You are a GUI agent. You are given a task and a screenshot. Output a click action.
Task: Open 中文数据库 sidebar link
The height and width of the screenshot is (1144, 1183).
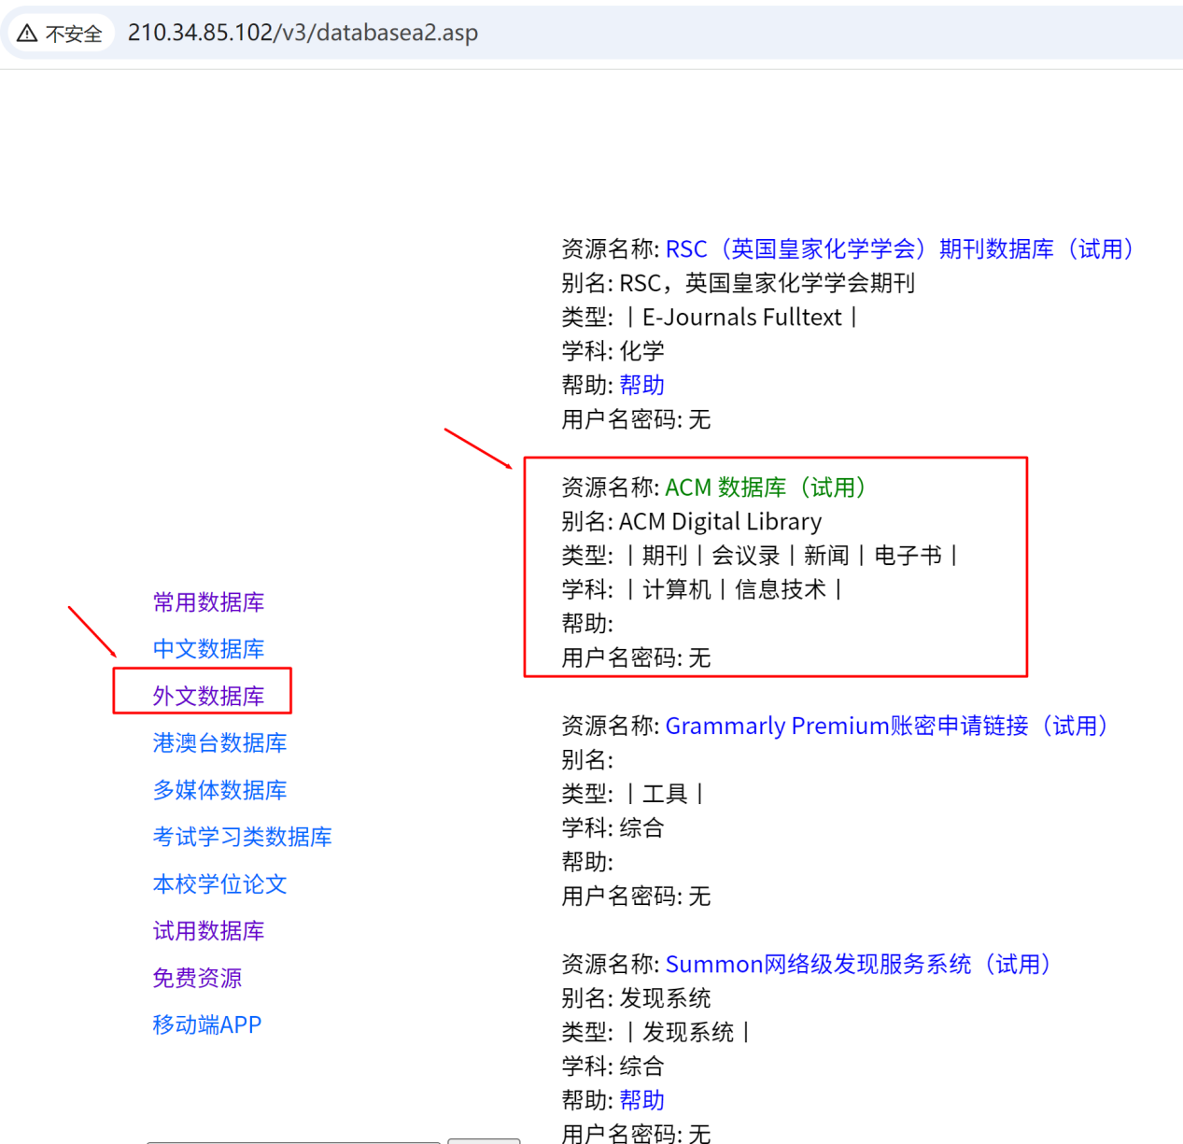tap(208, 649)
